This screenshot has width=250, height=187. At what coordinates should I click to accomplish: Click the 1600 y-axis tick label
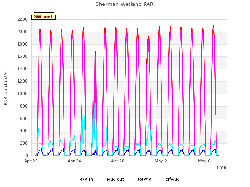coord(23,56)
